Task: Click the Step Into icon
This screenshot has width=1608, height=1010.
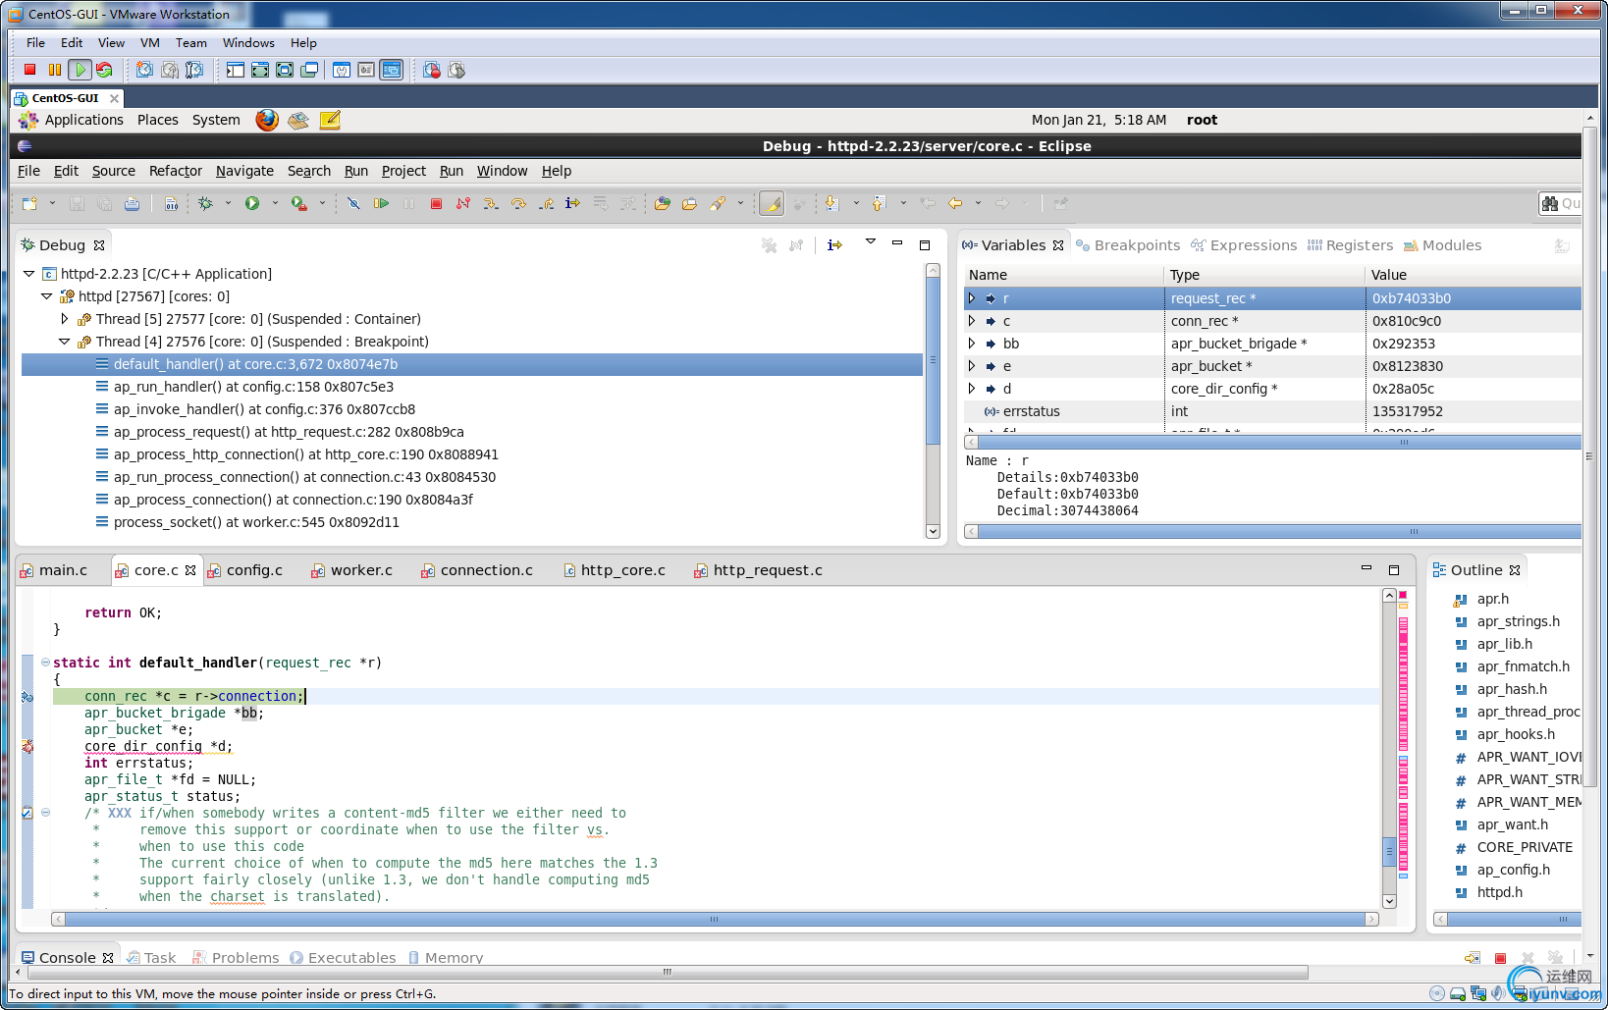Action: point(491,203)
